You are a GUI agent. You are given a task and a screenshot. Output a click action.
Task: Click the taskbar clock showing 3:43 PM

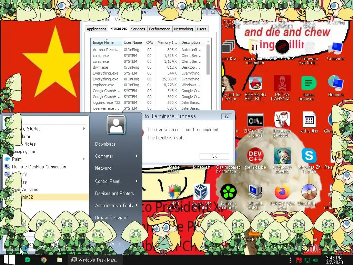[334, 260]
